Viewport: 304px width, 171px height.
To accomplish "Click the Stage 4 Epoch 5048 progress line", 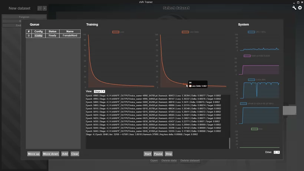I will pyautogui.click(x=142, y=134).
